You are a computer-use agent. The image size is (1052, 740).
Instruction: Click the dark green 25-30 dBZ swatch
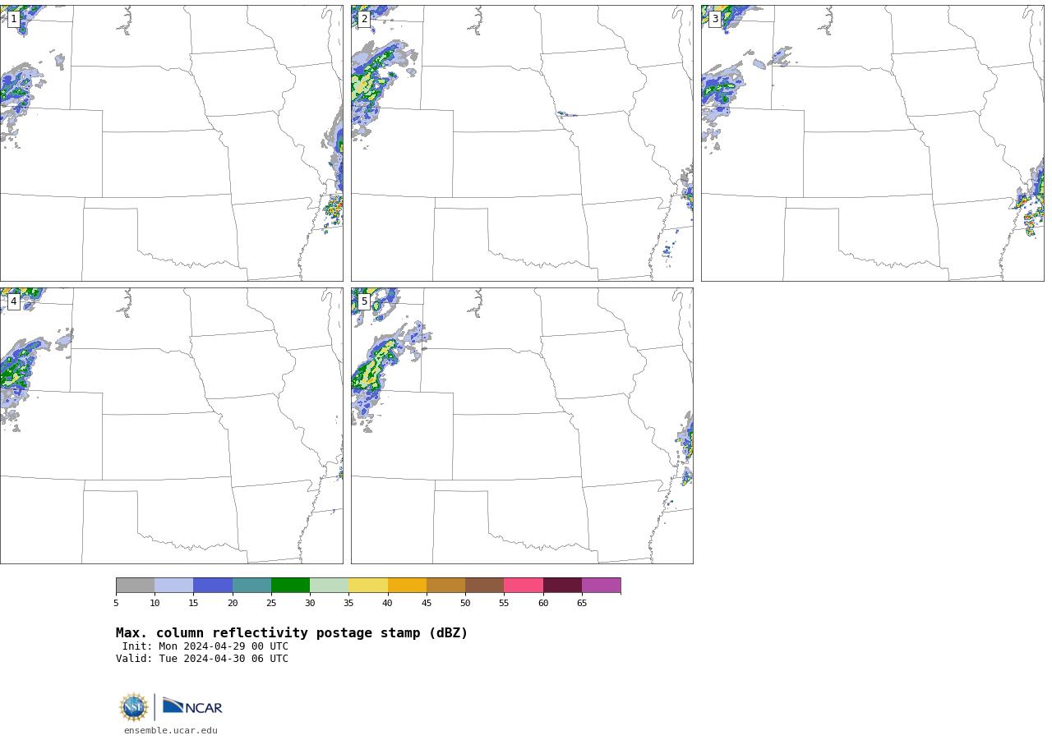[x=290, y=586]
